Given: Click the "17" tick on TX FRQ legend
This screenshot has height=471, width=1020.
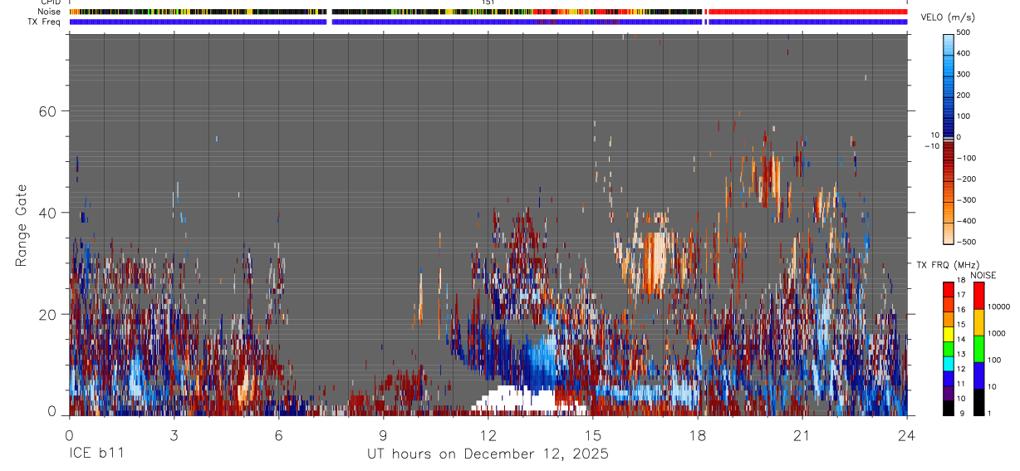Looking at the screenshot, I should pos(961,295).
